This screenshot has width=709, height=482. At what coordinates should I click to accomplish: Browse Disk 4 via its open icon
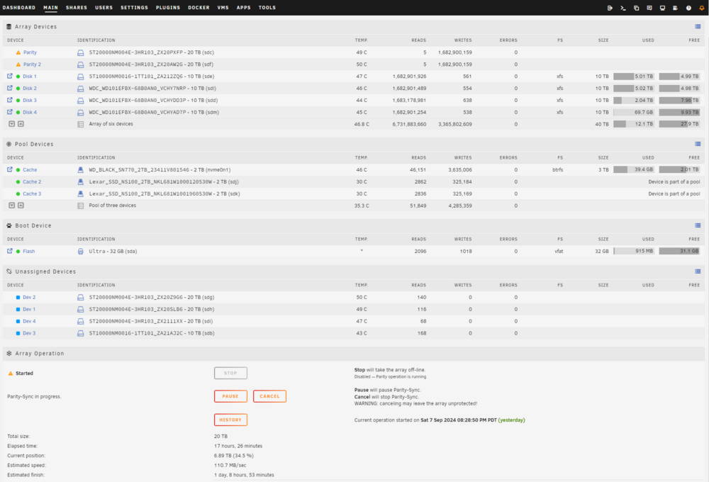(9, 112)
